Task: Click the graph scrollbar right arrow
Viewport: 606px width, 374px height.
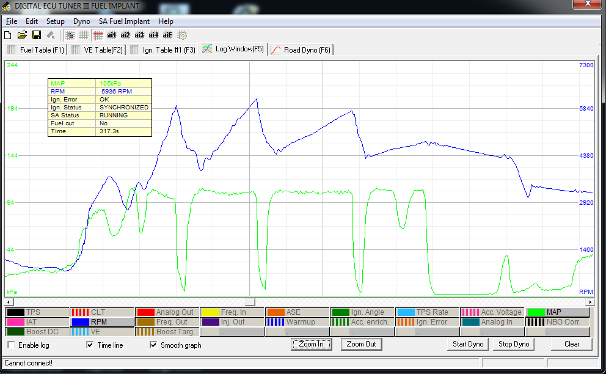Action: pos(590,302)
